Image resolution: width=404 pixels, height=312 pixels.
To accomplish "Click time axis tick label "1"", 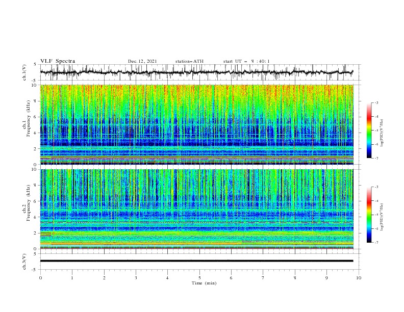I will click(72, 278).
